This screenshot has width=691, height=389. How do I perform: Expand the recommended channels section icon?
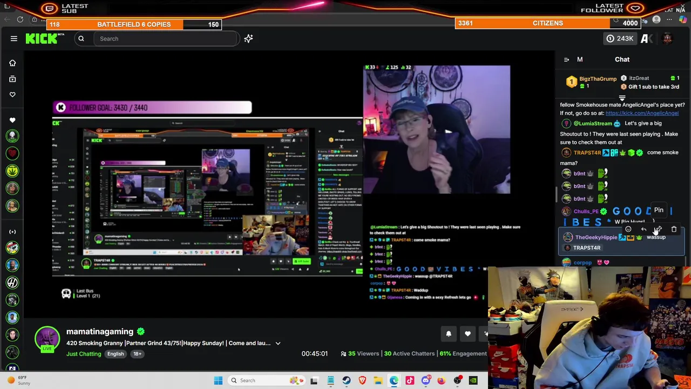[12, 232]
